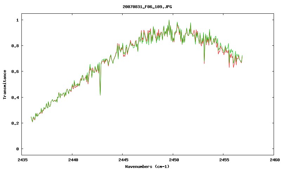This screenshot has width=281, height=169.
Task: Click the sharp dip bottom near wavenumber 2453
Action: point(204,63)
